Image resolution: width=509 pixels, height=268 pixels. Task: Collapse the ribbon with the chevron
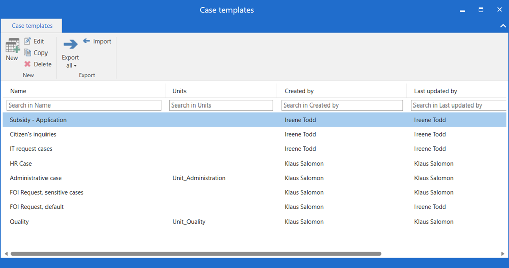pos(503,26)
